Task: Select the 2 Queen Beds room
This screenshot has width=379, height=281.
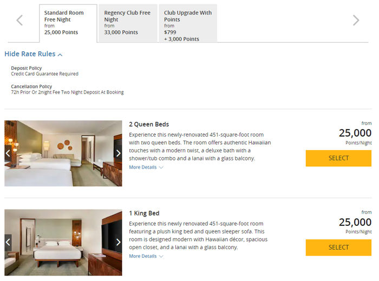Action: coord(338,158)
